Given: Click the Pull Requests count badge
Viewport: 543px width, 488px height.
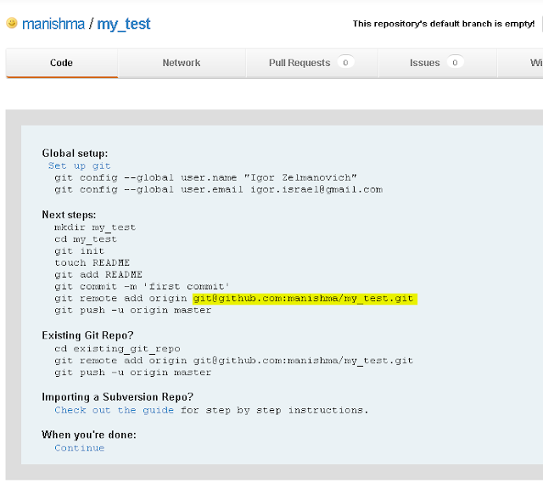Looking at the screenshot, I should coord(345,62).
